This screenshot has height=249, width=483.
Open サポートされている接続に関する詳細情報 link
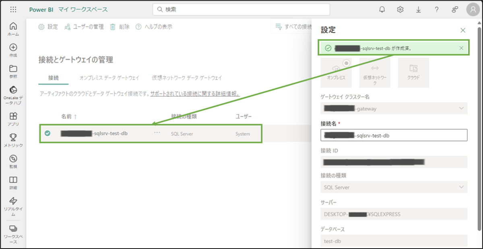195,94
